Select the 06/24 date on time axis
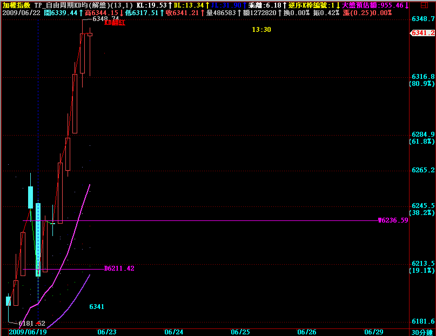Viewport: 436px width, 336px height. (173, 332)
